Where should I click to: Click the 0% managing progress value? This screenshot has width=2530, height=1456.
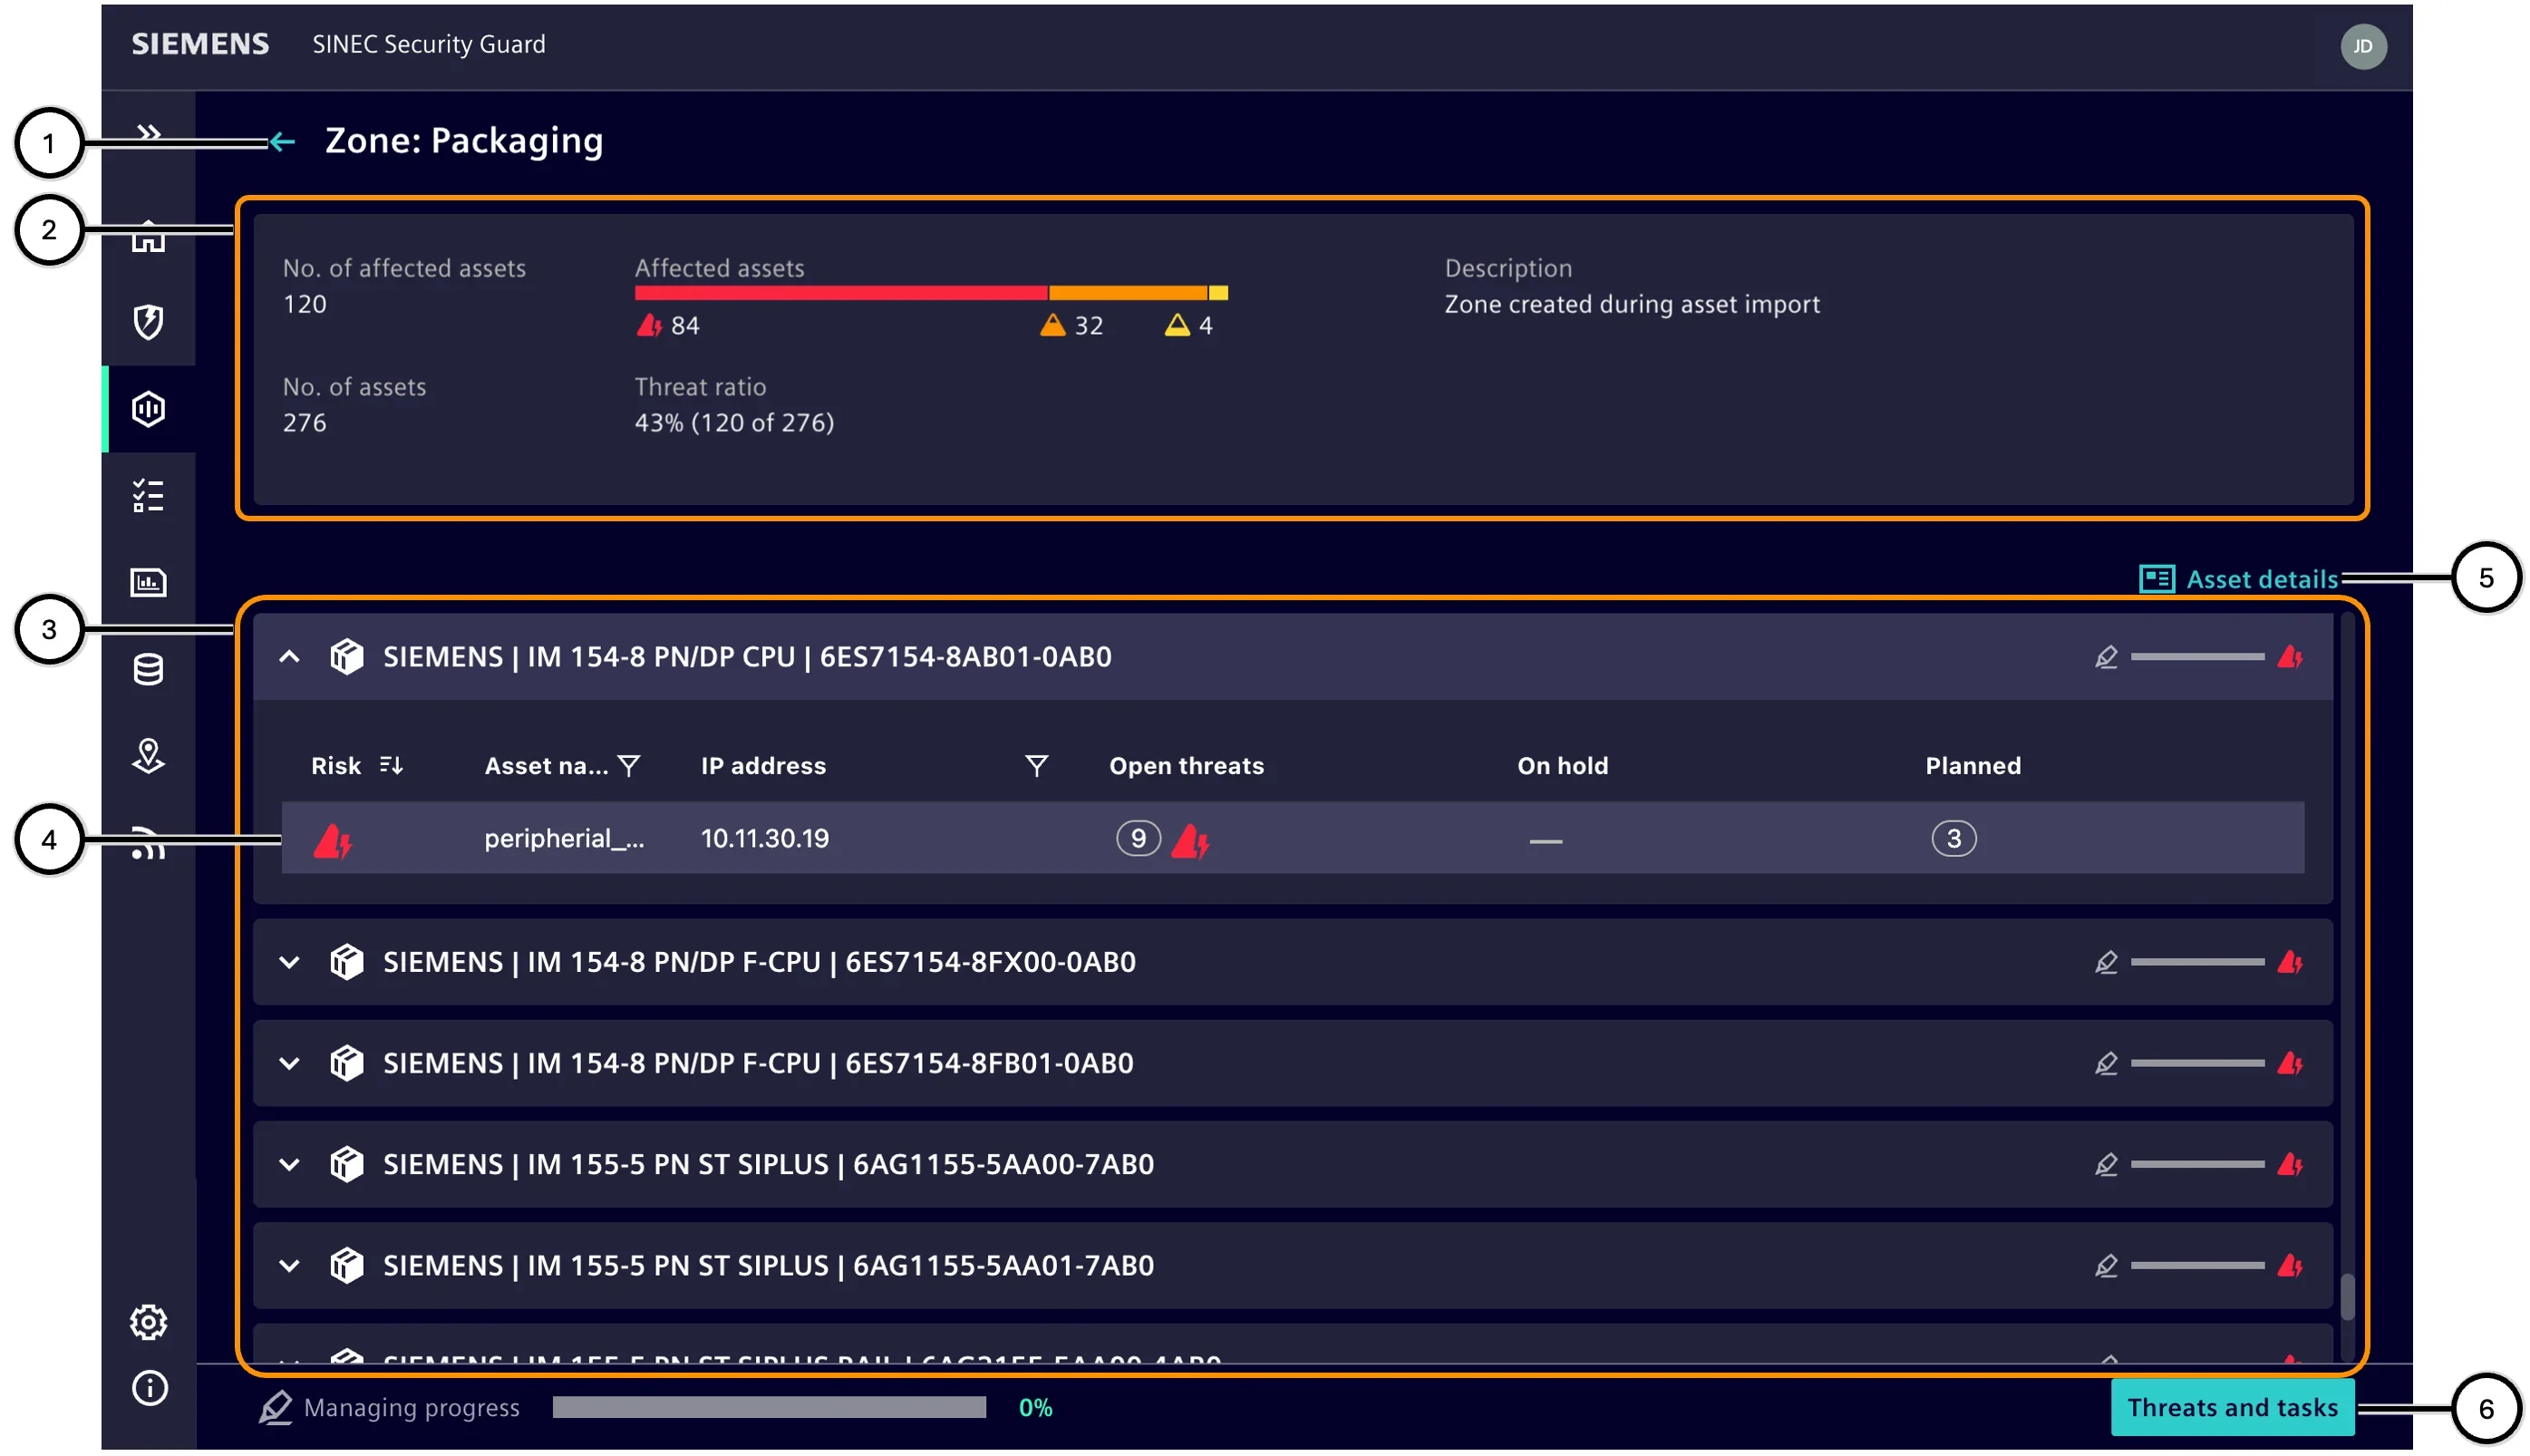(1034, 1408)
